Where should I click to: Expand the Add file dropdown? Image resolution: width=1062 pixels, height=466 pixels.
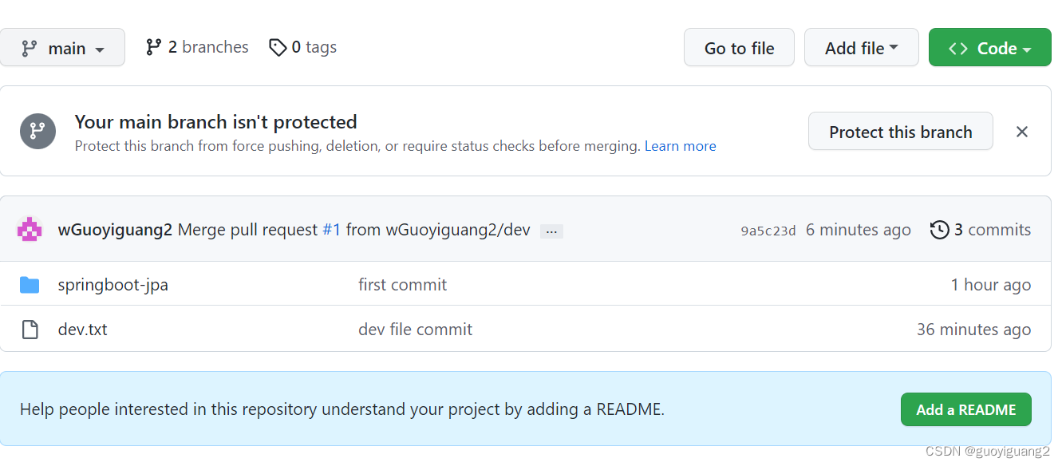coord(862,48)
